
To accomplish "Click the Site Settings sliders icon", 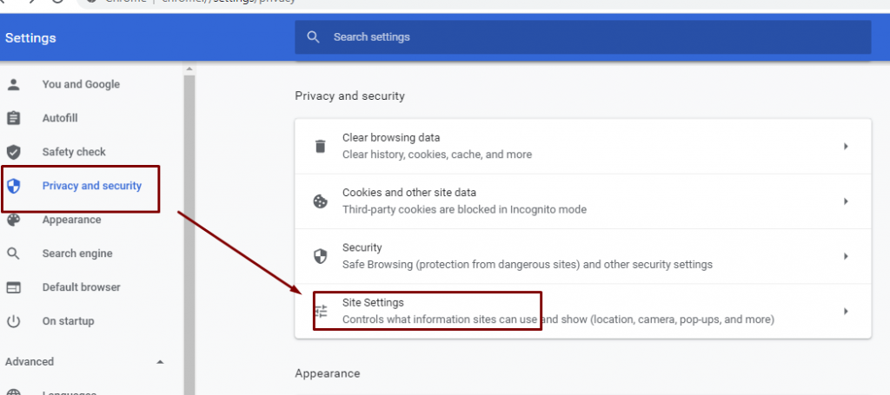I will click(320, 311).
